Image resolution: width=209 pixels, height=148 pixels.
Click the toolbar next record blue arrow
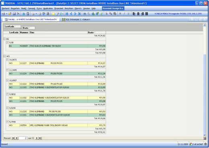75,14
